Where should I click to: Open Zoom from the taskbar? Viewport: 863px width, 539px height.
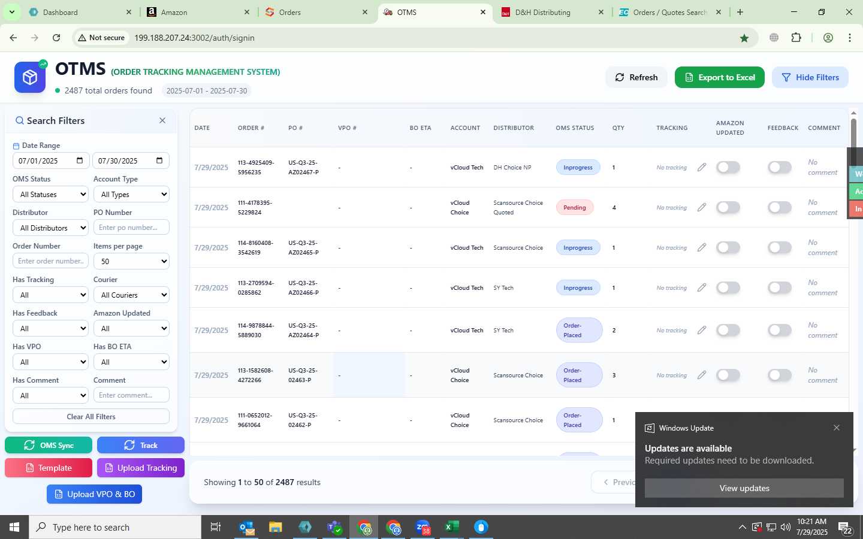click(x=423, y=527)
